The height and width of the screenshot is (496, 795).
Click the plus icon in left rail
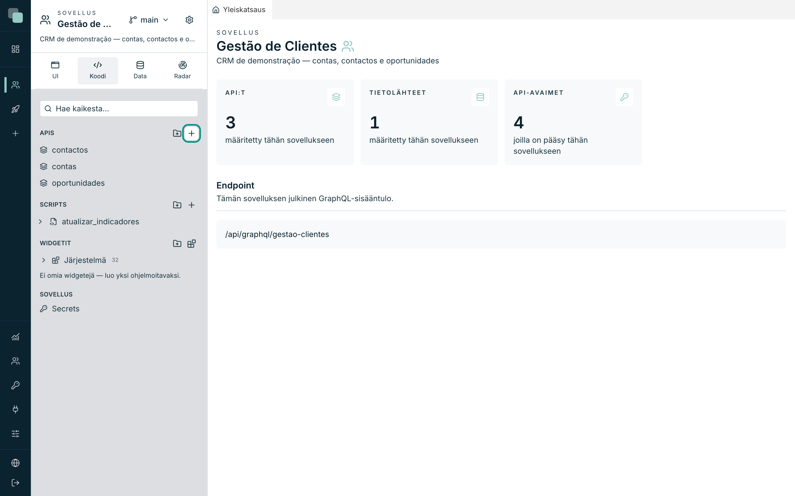(15, 134)
